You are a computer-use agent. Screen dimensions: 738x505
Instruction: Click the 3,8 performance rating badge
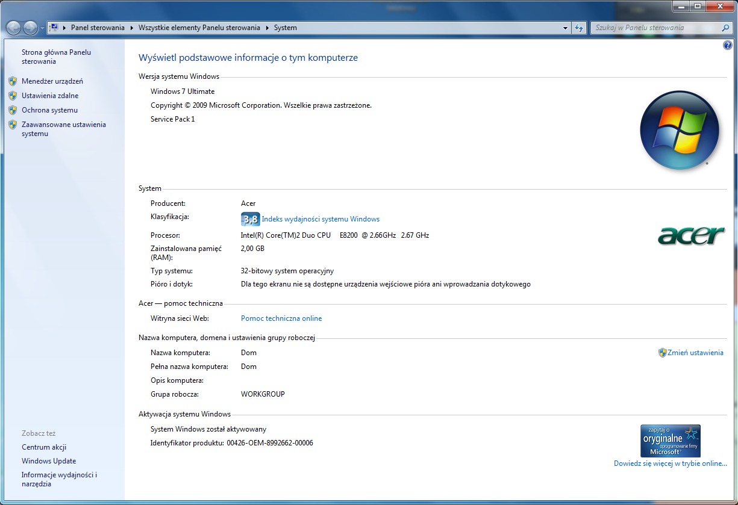click(250, 219)
